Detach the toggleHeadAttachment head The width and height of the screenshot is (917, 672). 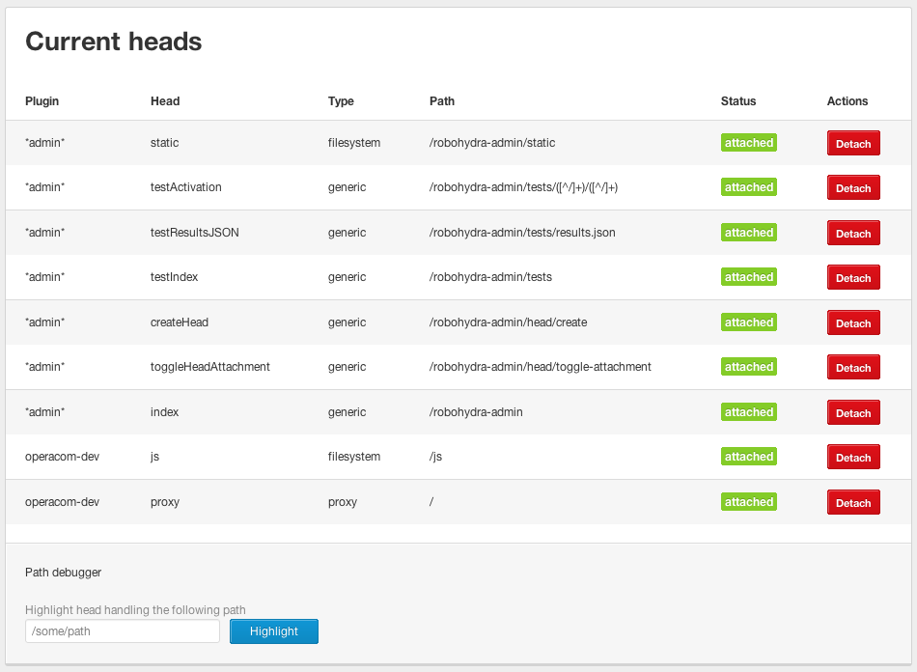click(852, 367)
